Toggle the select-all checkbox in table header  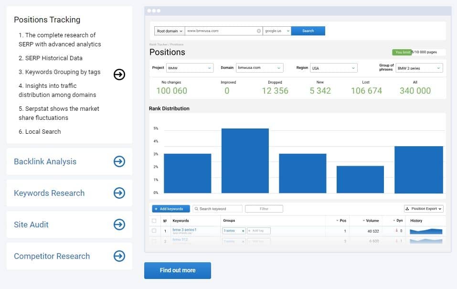point(154,221)
